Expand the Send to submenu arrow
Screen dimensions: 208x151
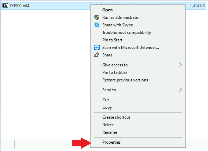pyautogui.click(x=180, y=90)
